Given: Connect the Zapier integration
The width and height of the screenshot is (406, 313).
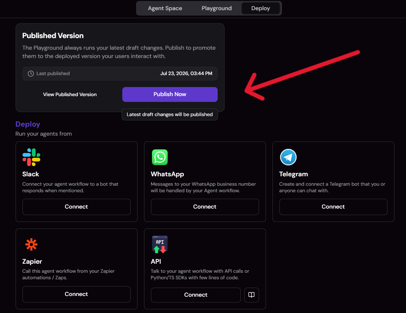Looking at the screenshot, I should coord(77,295).
